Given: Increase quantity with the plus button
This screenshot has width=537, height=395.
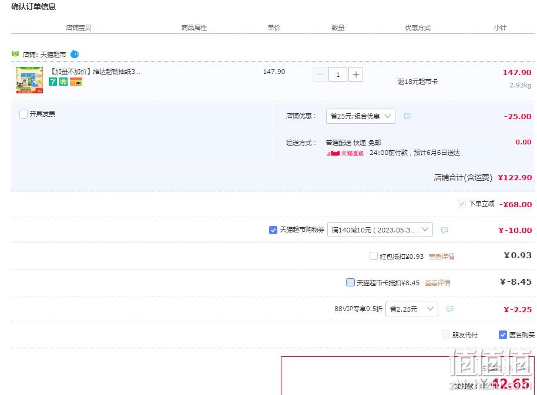Looking at the screenshot, I should [x=356, y=74].
